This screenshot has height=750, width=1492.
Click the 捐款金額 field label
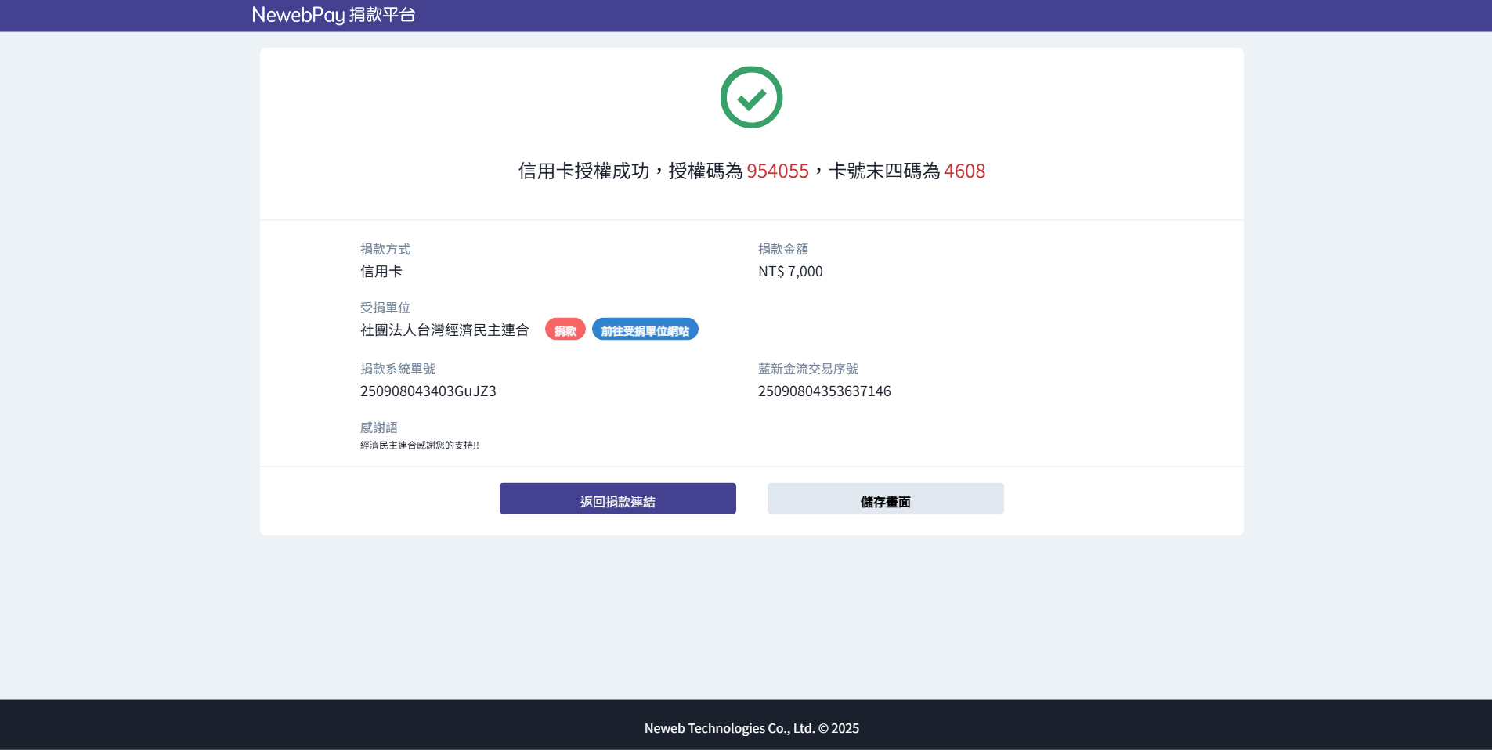[x=782, y=249]
